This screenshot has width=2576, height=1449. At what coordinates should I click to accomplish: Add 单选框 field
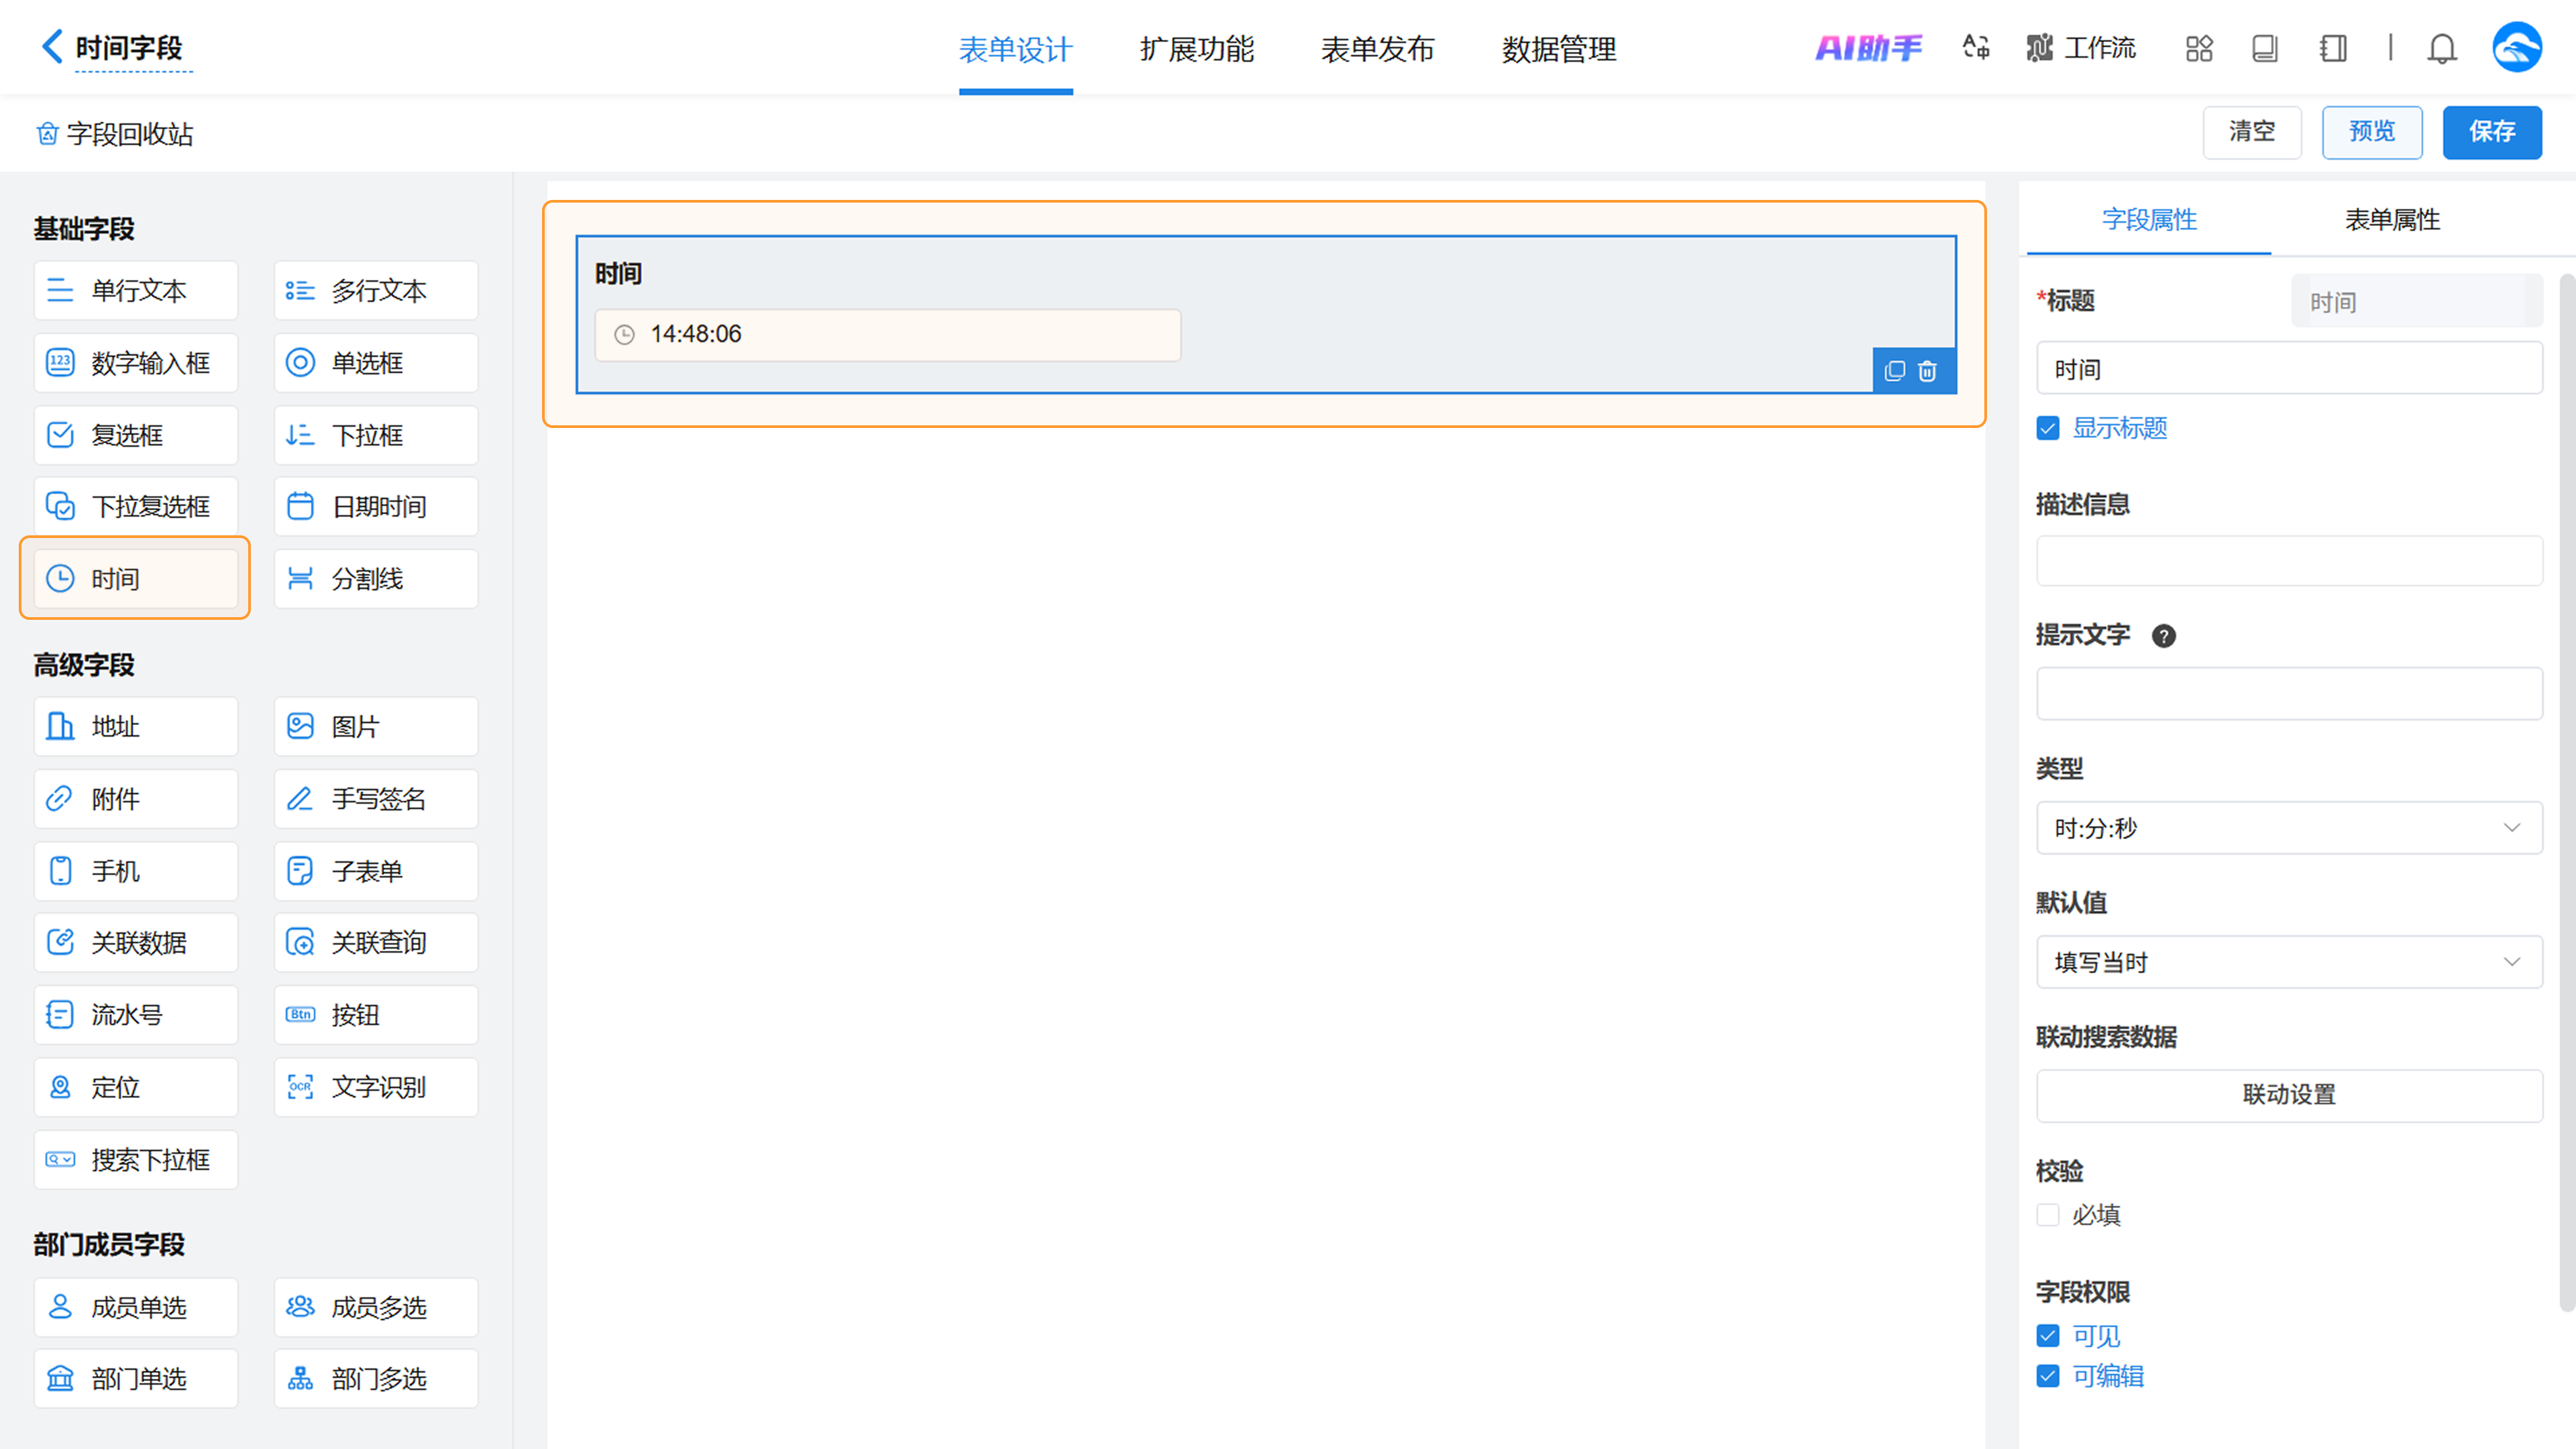[376, 363]
